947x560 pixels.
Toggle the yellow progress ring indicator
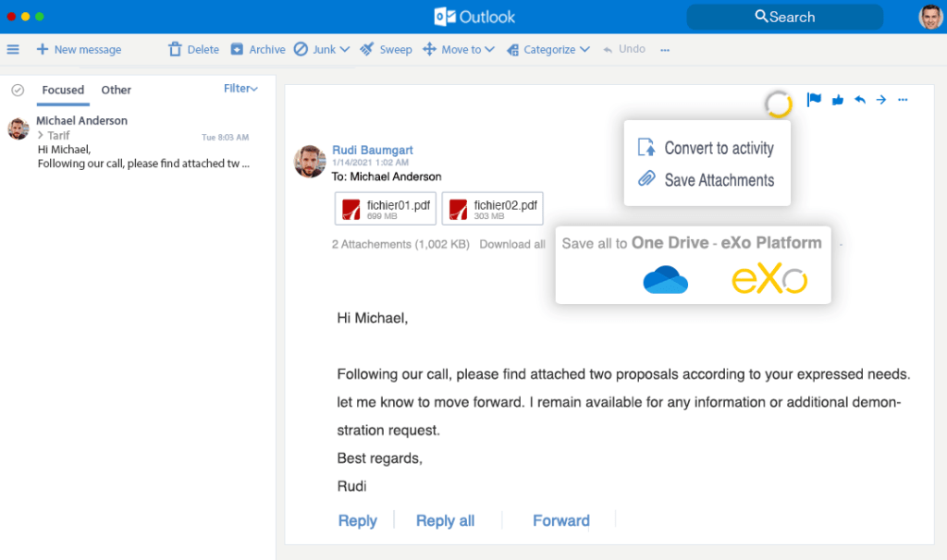pos(779,104)
